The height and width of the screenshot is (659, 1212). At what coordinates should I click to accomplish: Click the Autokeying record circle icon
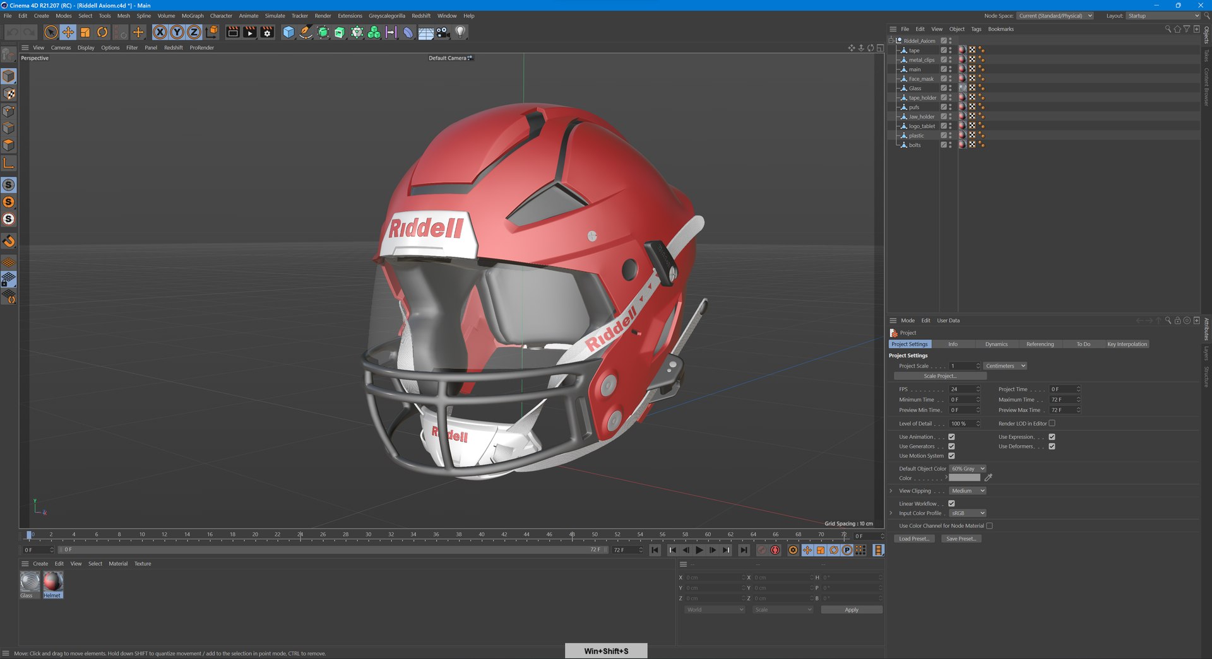[x=775, y=550]
